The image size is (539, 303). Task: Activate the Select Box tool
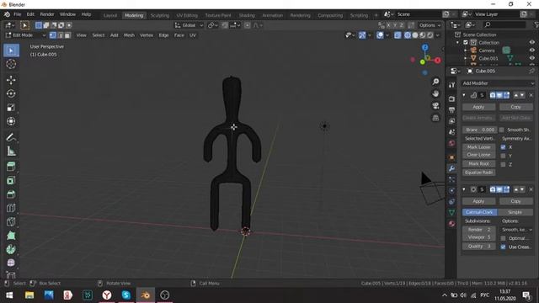[x=11, y=50]
